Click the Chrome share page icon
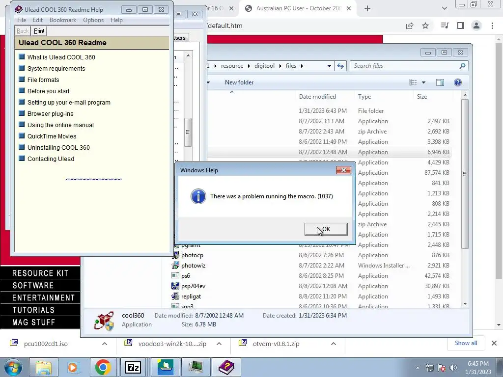This screenshot has width=503, height=377. (410, 26)
